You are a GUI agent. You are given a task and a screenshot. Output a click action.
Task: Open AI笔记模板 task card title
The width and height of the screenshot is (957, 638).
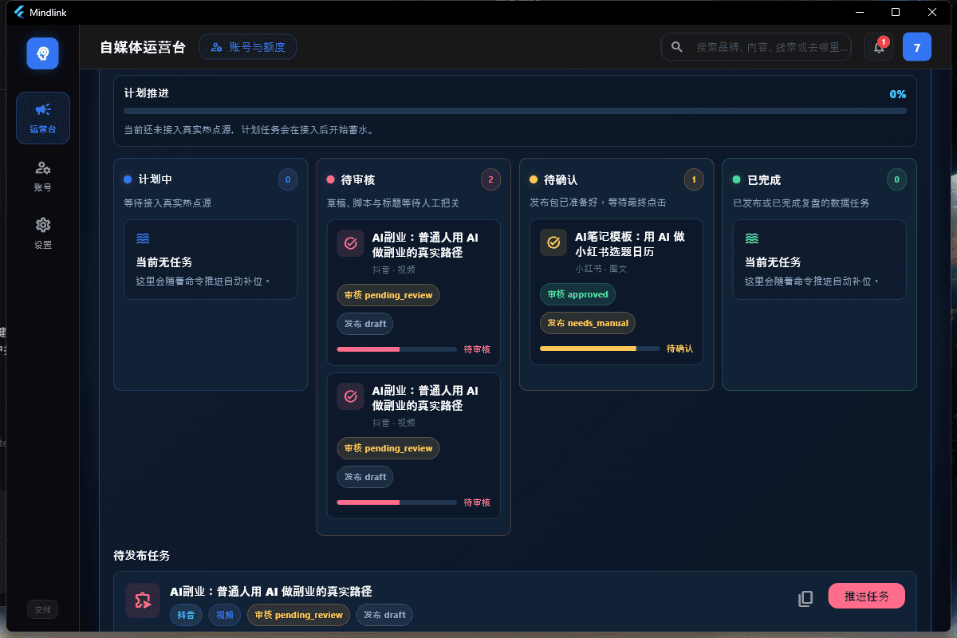pyautogui.click(x=630, y=243)
